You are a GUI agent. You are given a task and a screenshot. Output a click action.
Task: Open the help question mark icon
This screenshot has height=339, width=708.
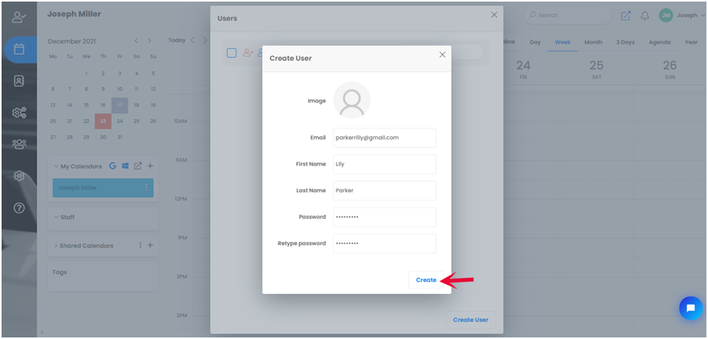[19, 208]
